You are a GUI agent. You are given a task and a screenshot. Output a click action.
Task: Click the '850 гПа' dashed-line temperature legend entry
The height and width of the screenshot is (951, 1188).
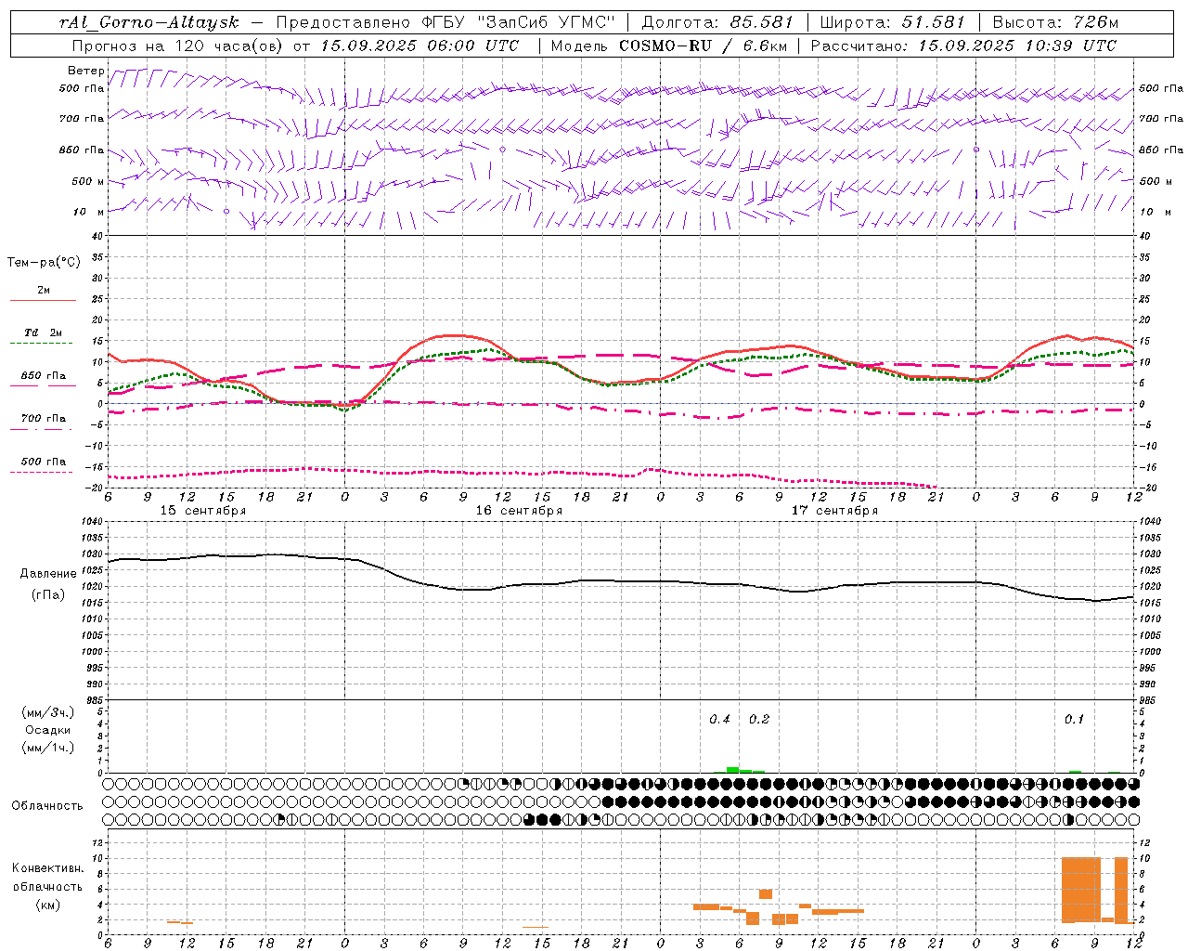43,376
